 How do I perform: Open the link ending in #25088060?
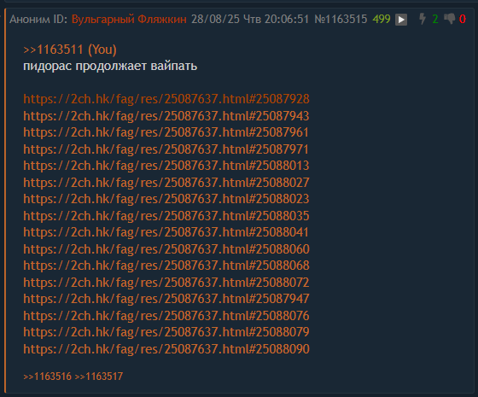pyautogui.click(x=166, y=249)
